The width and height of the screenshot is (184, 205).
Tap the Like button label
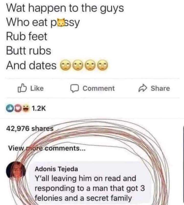[37, 88]
